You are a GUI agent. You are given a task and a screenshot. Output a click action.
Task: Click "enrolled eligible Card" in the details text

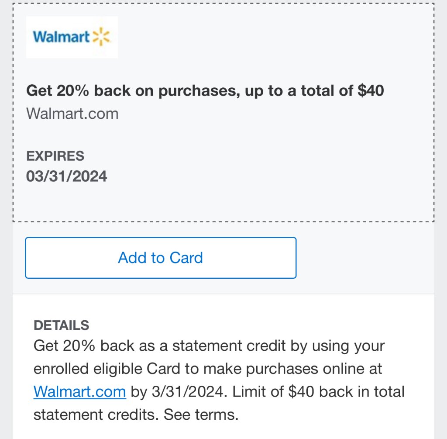pyautogui.click(x=107, y=369)
